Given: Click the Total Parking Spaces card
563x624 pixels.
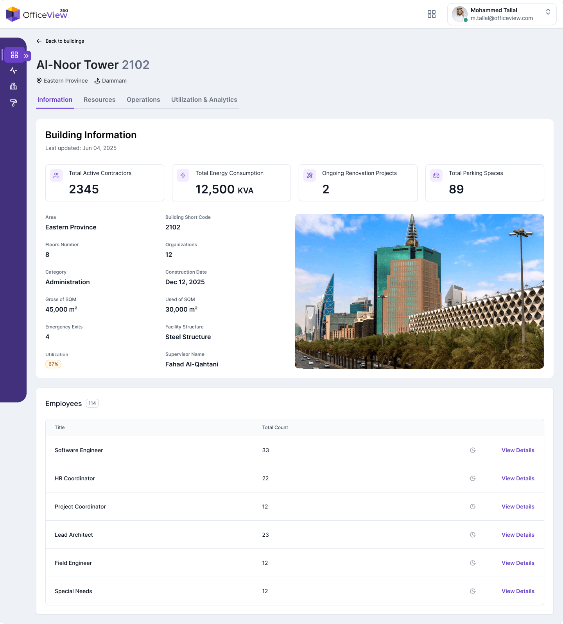Looking at the screenshot, I should click(x=485, y=183).
